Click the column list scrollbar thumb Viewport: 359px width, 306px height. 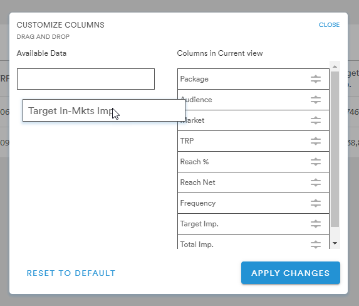pos(335,149)
